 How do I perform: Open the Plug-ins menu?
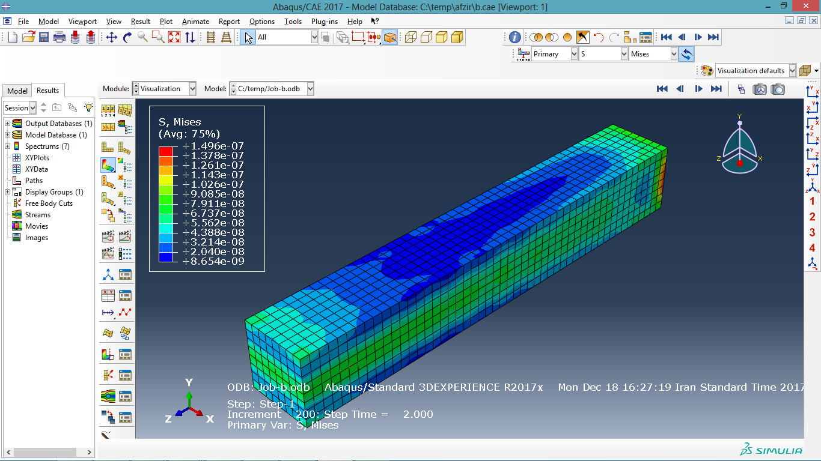click(x=325, y=21)
